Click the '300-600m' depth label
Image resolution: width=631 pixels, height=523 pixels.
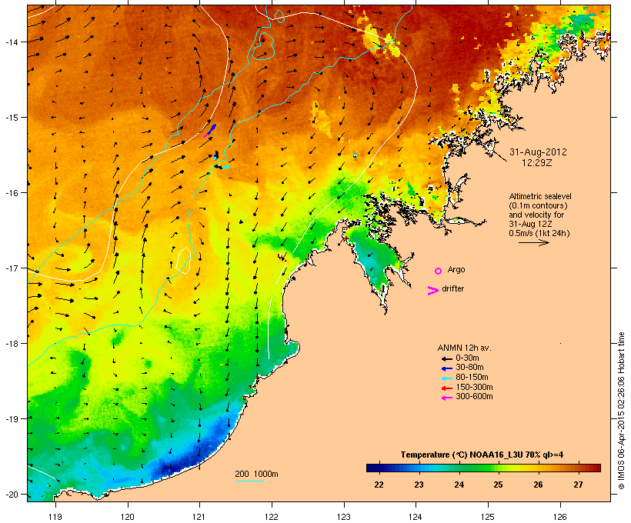click(x=474, y=397)
